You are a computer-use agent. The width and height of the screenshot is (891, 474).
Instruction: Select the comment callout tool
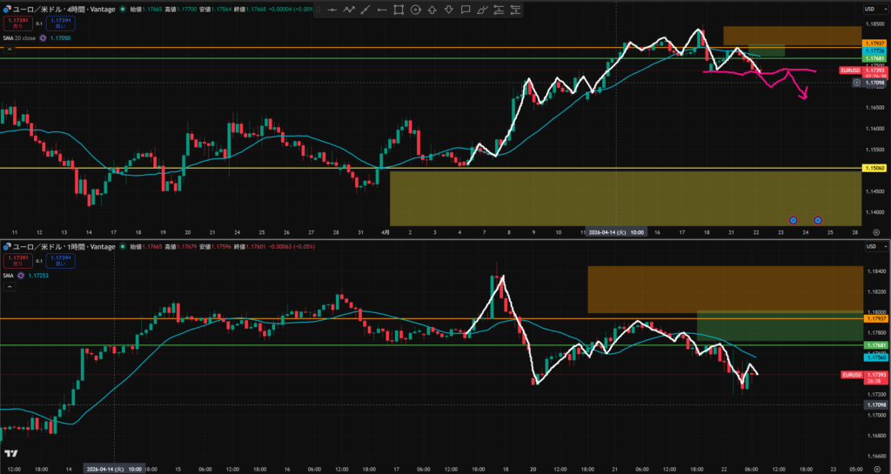(465, 10)
